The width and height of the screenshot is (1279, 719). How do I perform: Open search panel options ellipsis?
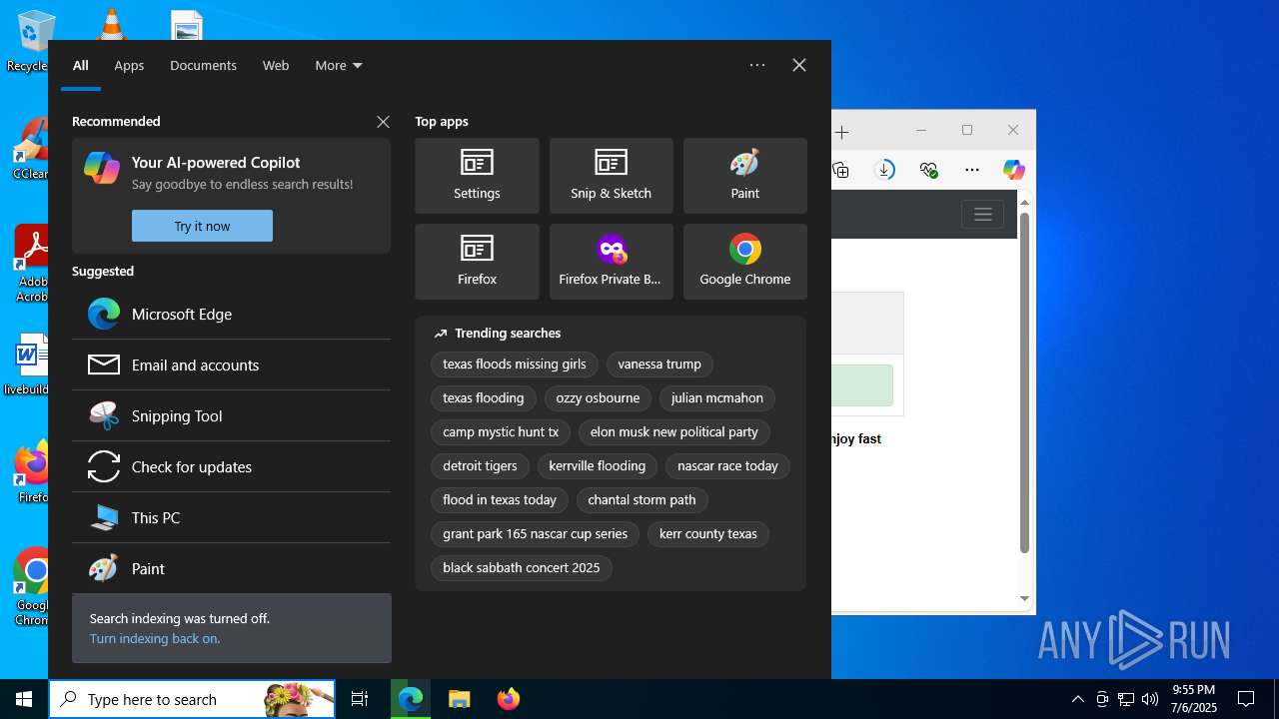click(757, 65)
